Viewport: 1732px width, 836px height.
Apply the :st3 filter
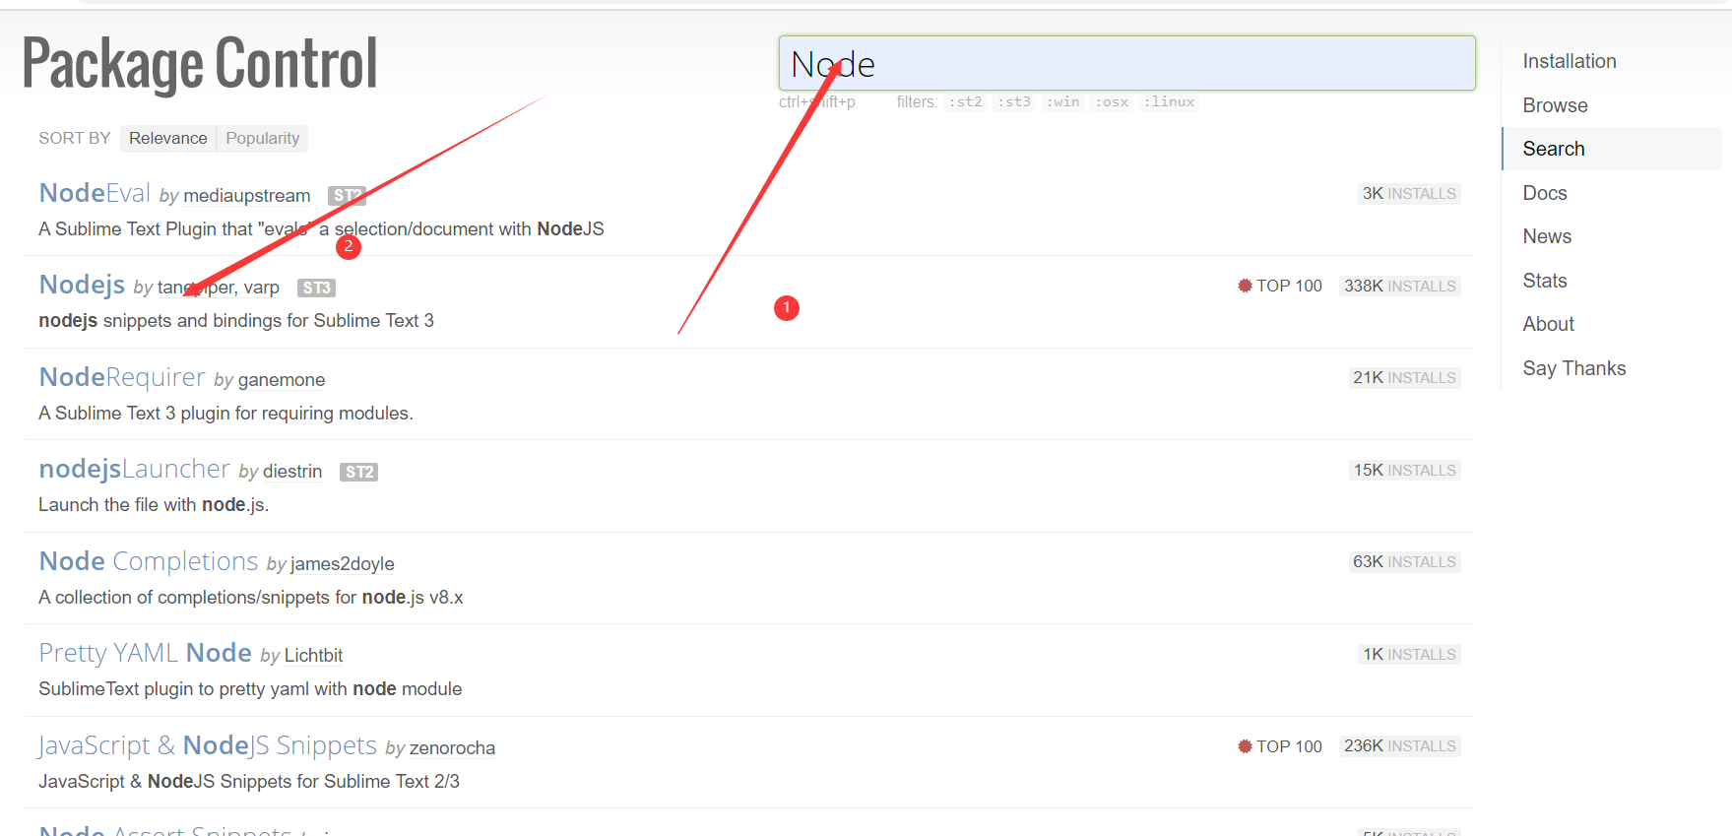[1014, 101]
